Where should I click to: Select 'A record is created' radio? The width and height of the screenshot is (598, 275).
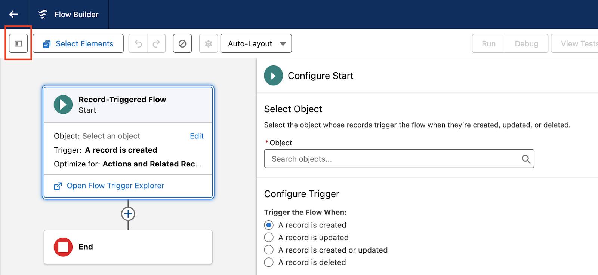point(269,225)
